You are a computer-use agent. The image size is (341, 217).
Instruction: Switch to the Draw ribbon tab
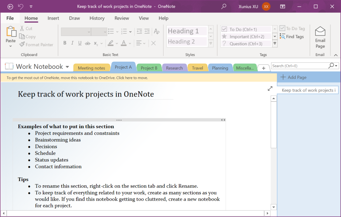point(74,18)
